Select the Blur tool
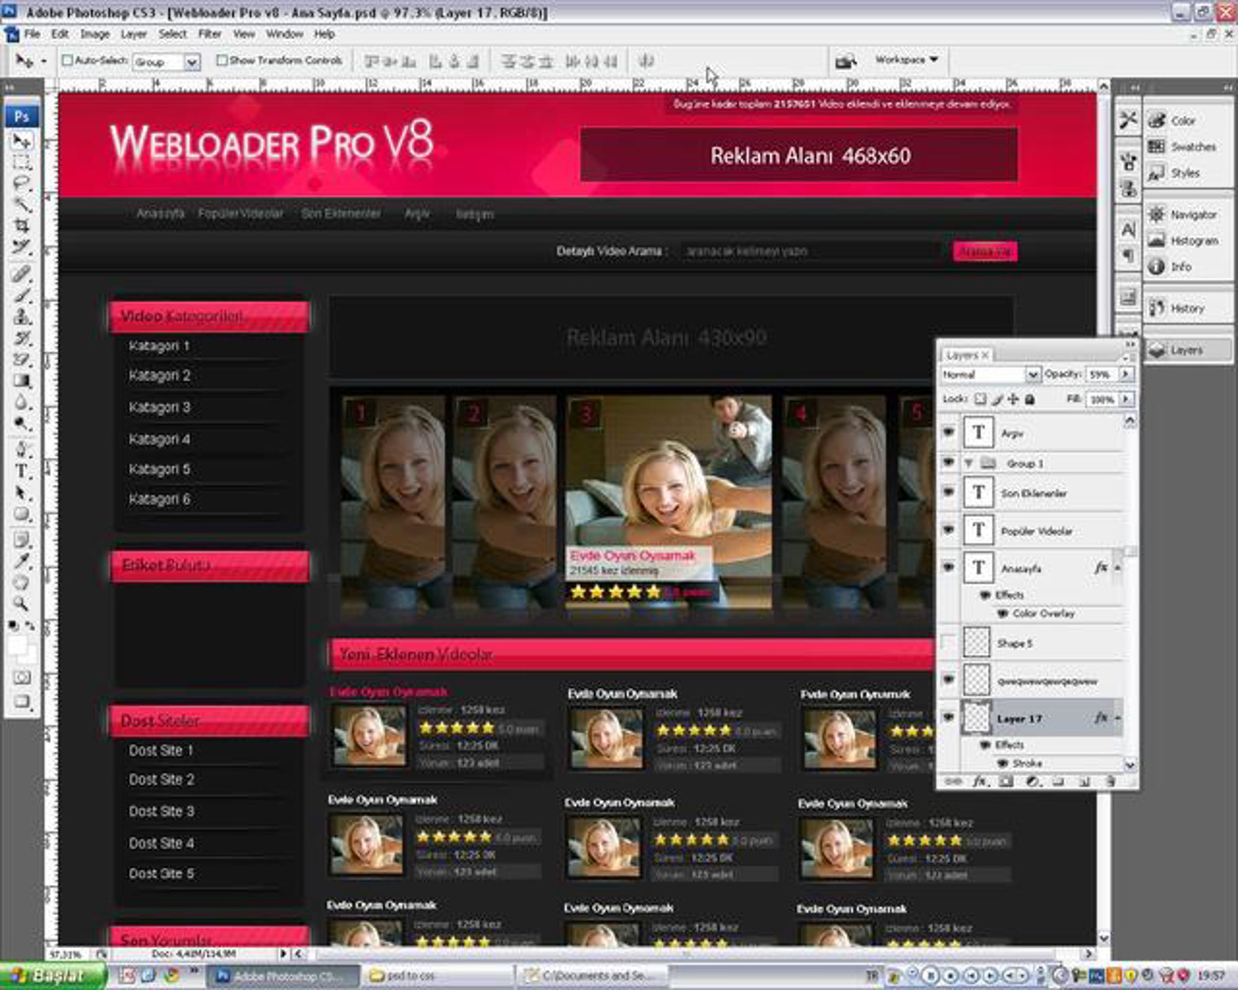The image size is (1238, 990). point(22,402)
